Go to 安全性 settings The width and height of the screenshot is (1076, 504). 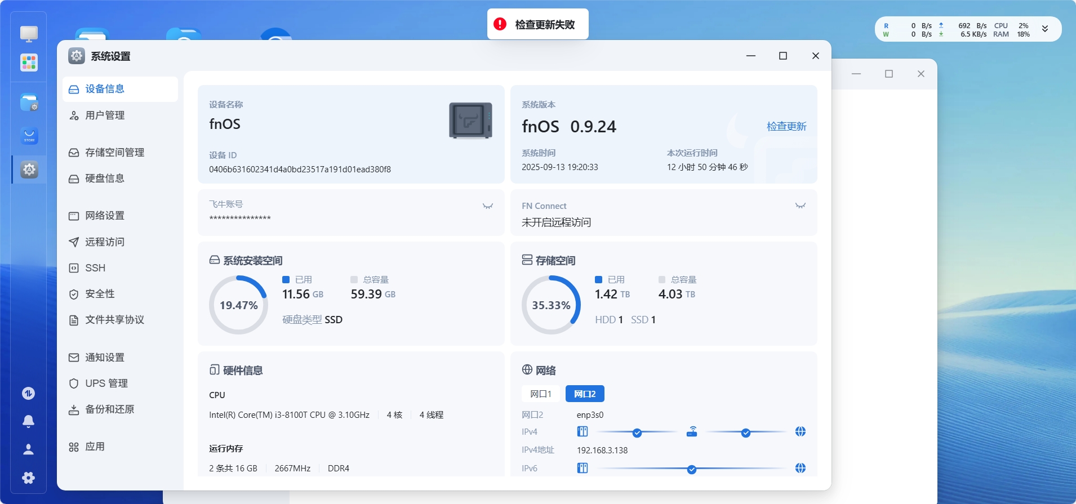click(x=120, y=294)
